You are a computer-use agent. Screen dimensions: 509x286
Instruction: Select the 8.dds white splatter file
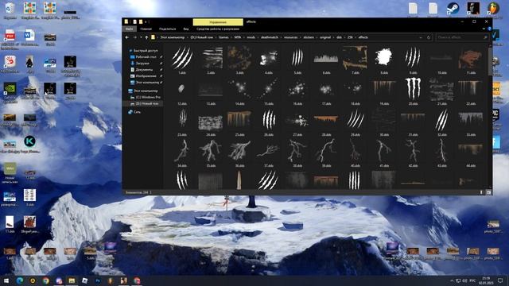click(x=384, y=58)
